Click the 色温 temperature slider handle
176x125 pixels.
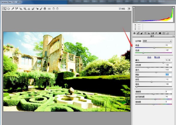(x=154, y=48)
